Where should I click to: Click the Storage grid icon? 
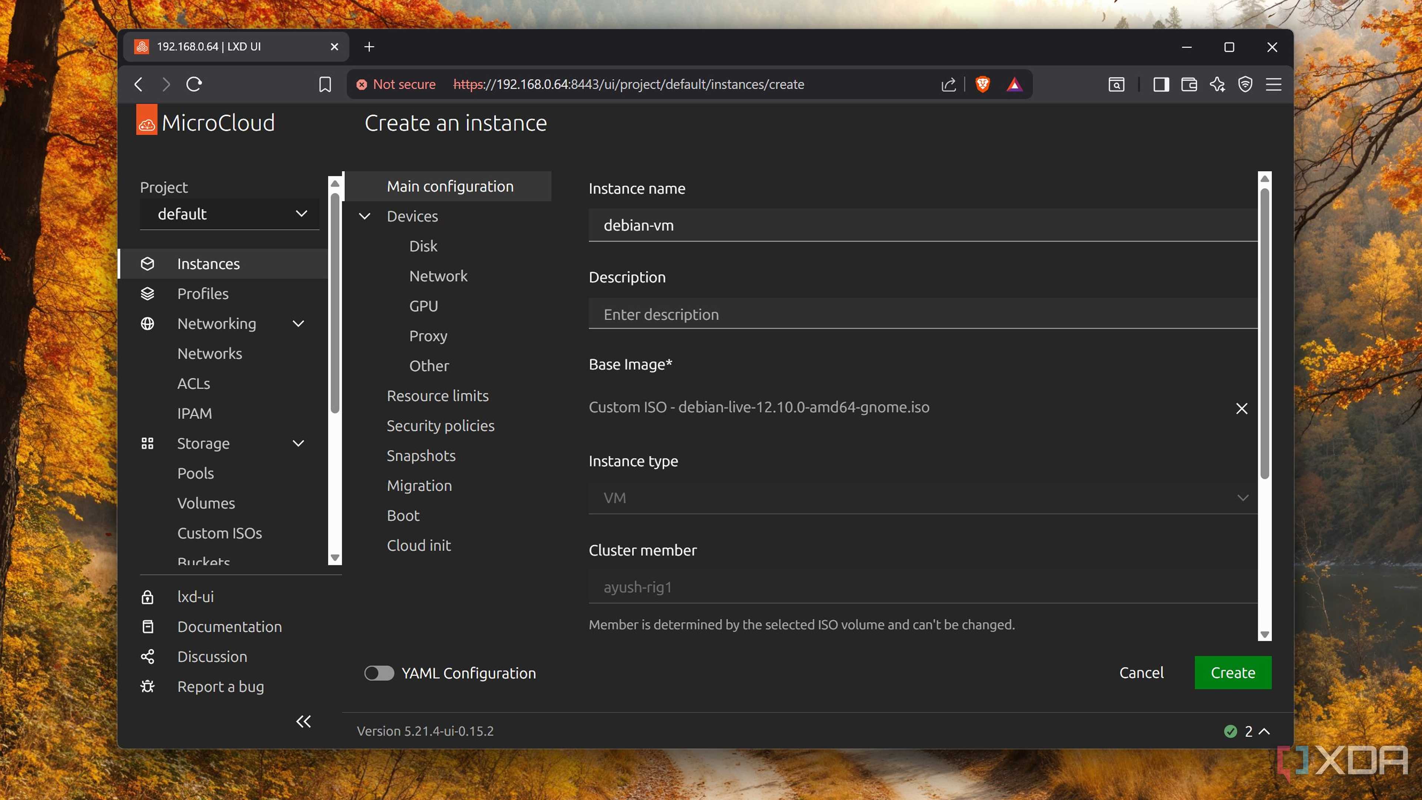click(x=147, y=443)
